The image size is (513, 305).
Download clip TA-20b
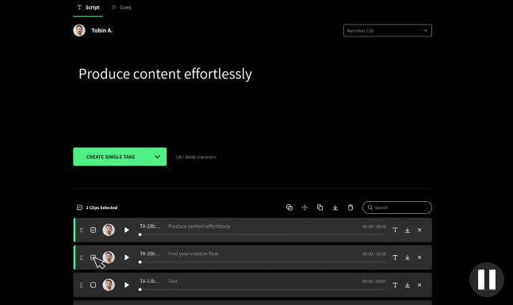pos(408,257)
